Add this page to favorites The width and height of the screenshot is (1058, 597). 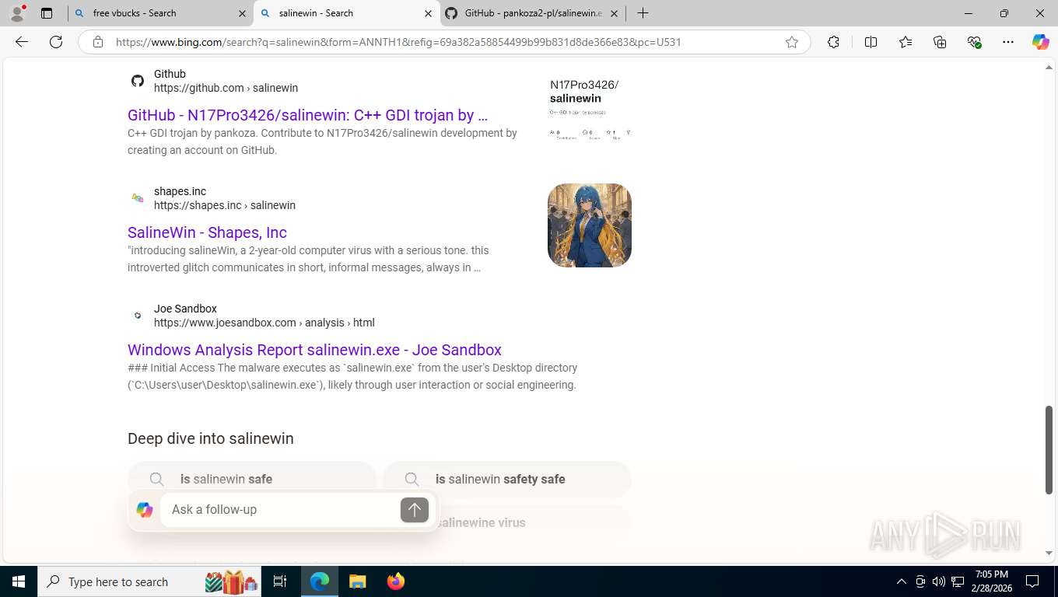click(792, 42)
